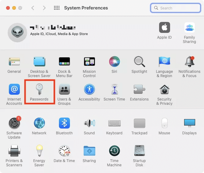Open Bluetooth settings
Image resolution: width=204 pixels, height=173 pixels.
coord(64,123)
